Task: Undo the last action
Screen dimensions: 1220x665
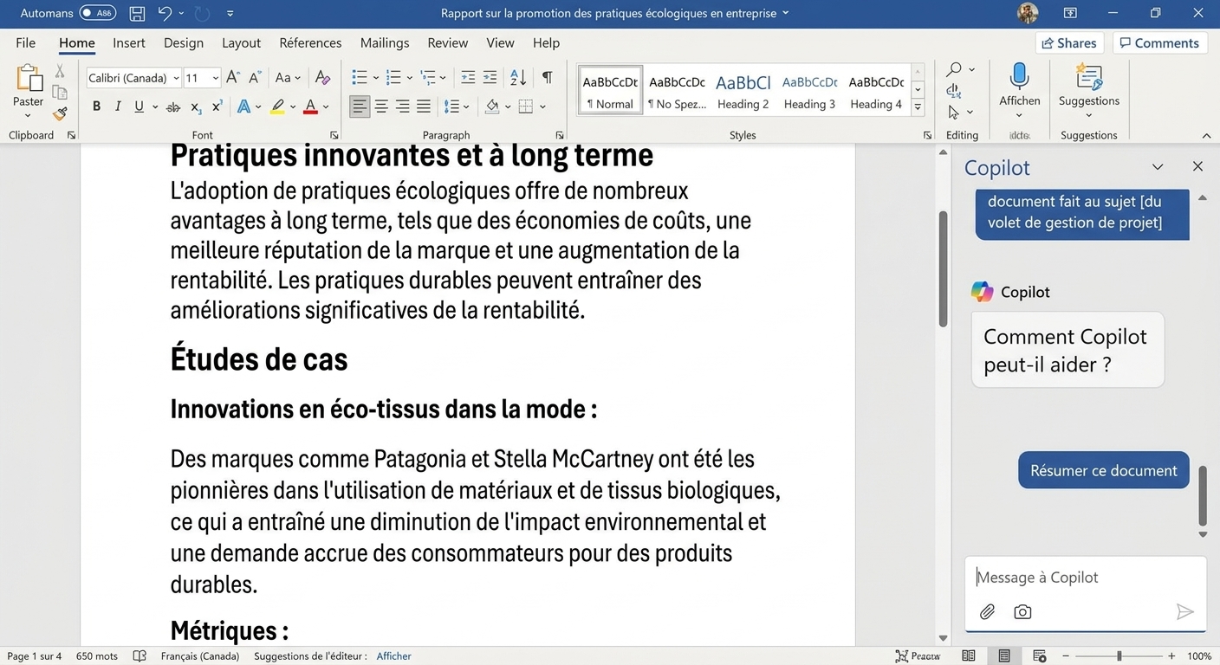Action: [165, 13]
